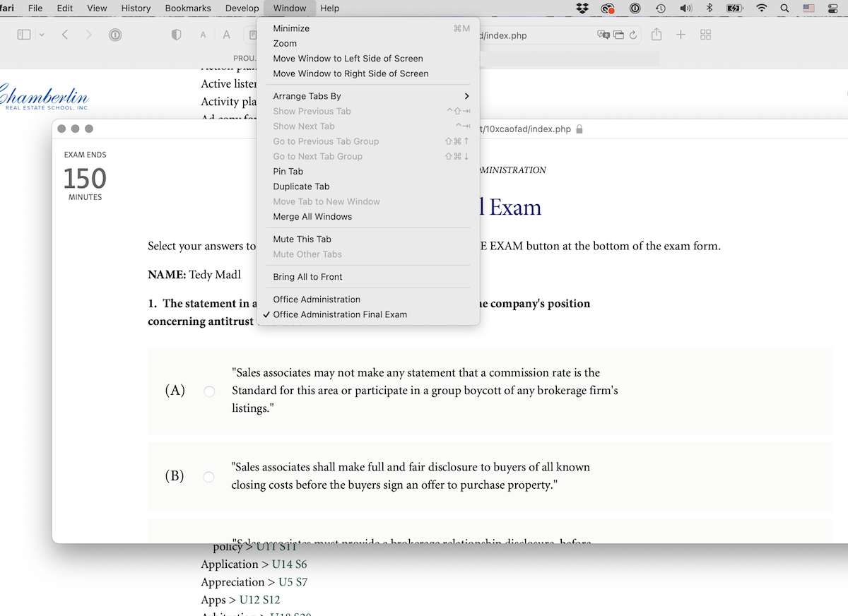
Task: Expand the Arrange Tabs By submenu
Action: 368,96
